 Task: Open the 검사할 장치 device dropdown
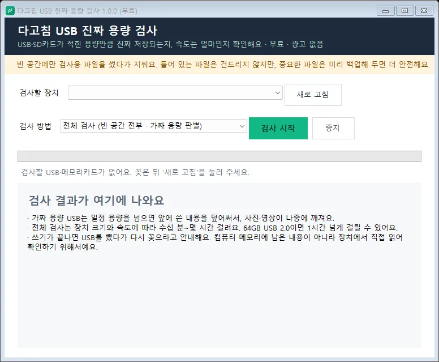point(175,93)
